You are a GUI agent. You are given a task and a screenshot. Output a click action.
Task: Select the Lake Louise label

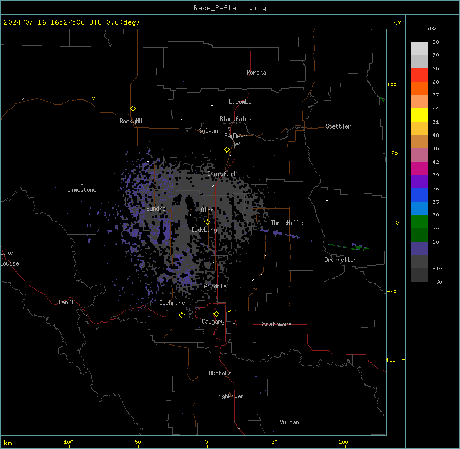coord(10,258)
